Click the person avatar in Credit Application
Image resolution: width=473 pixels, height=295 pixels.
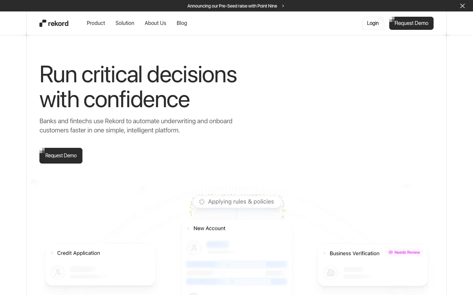tap(58, 272)
